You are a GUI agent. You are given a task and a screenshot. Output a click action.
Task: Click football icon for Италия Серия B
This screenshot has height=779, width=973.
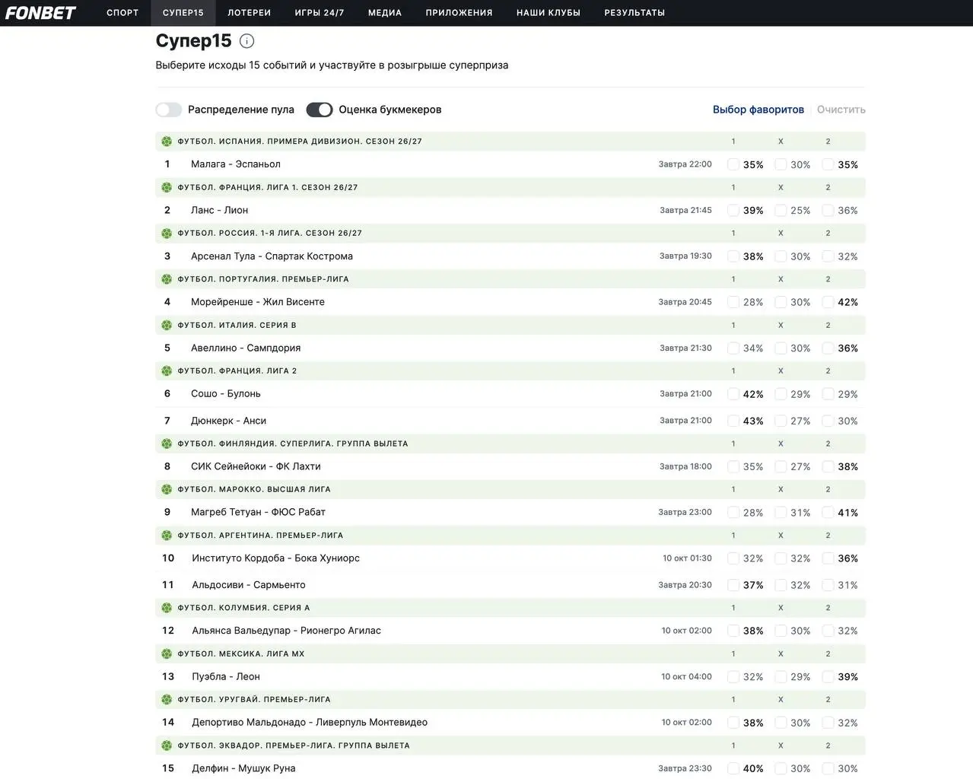pos(167,325)
